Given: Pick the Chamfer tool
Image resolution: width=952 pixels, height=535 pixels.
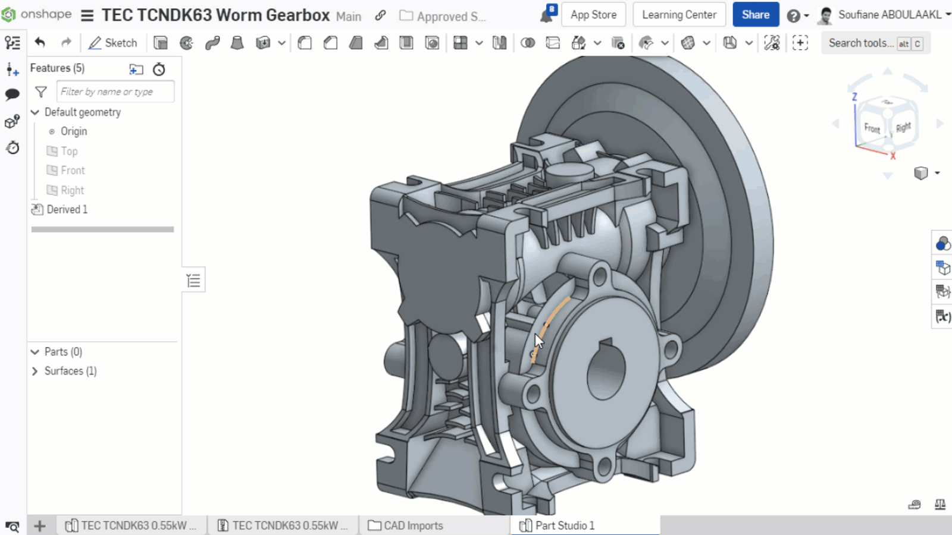Looking at the screenshot, I should pos(330,43).
